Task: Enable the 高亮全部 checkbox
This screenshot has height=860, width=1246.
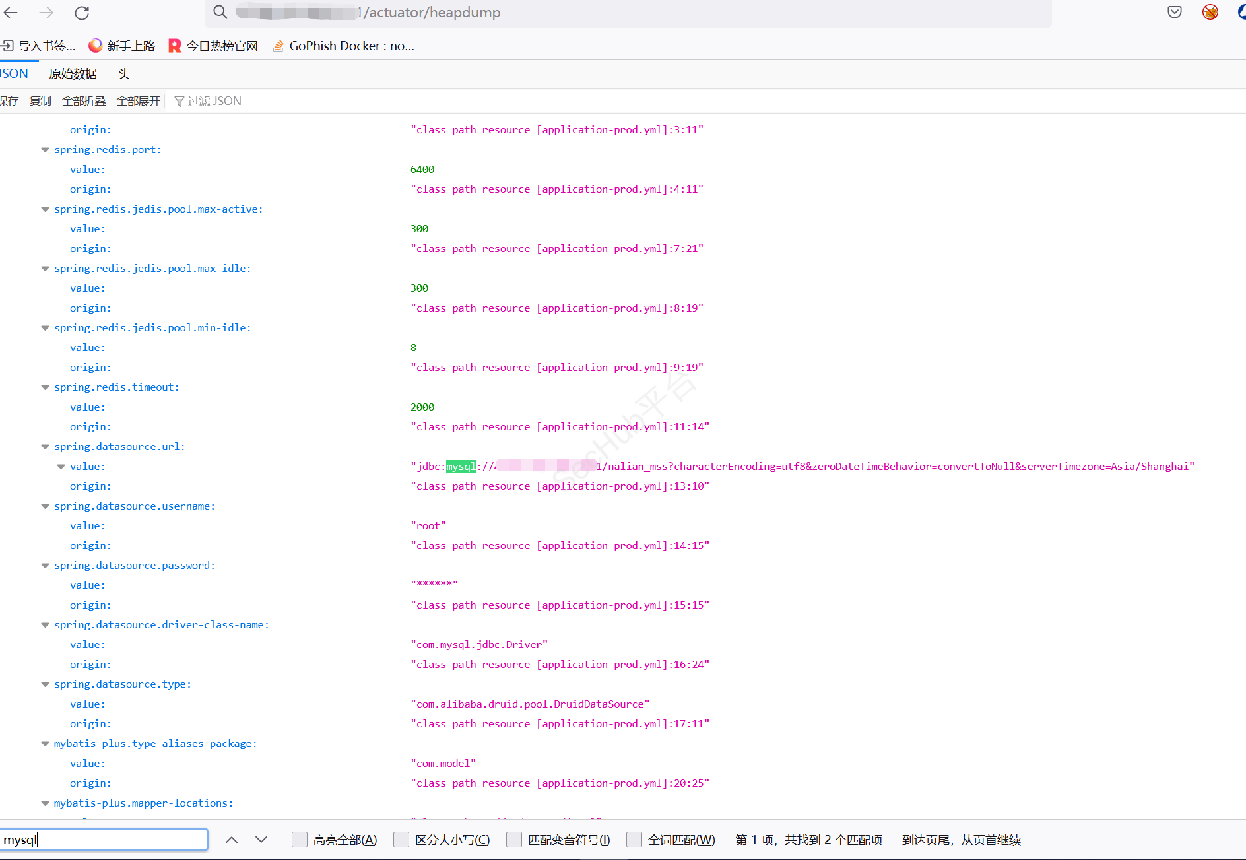Action: click(x=300, y=840)
